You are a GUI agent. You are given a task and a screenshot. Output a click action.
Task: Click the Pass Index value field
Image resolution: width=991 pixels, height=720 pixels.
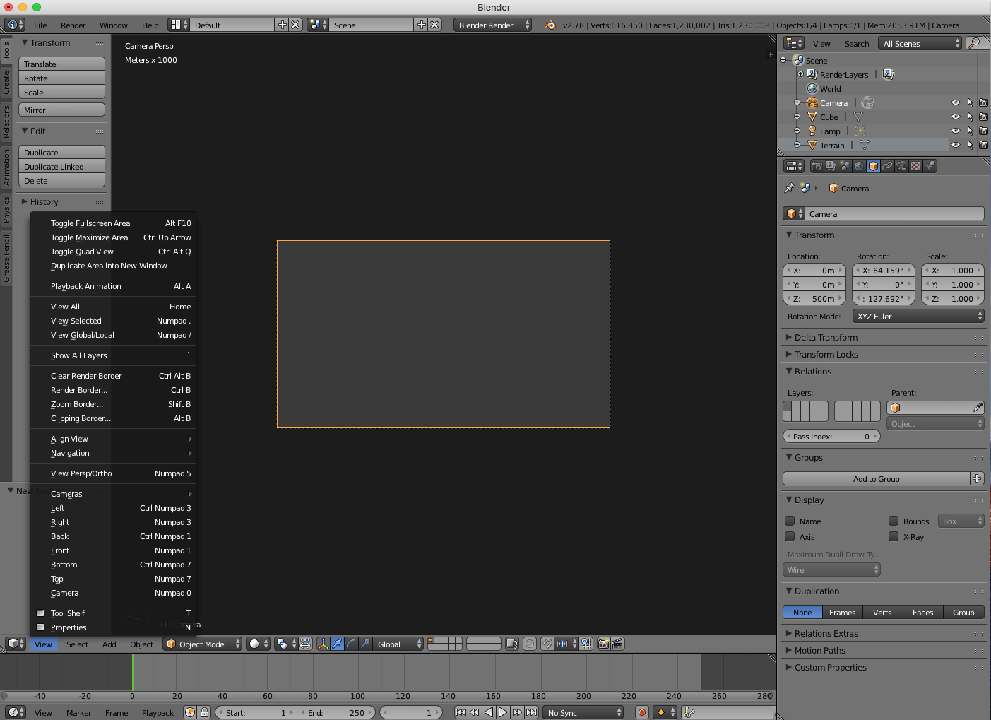coord(831,436)
